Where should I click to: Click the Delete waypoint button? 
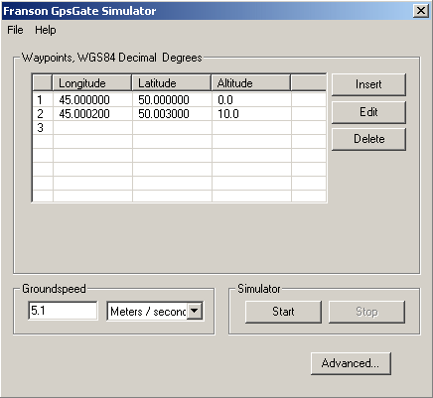[368, 139]
